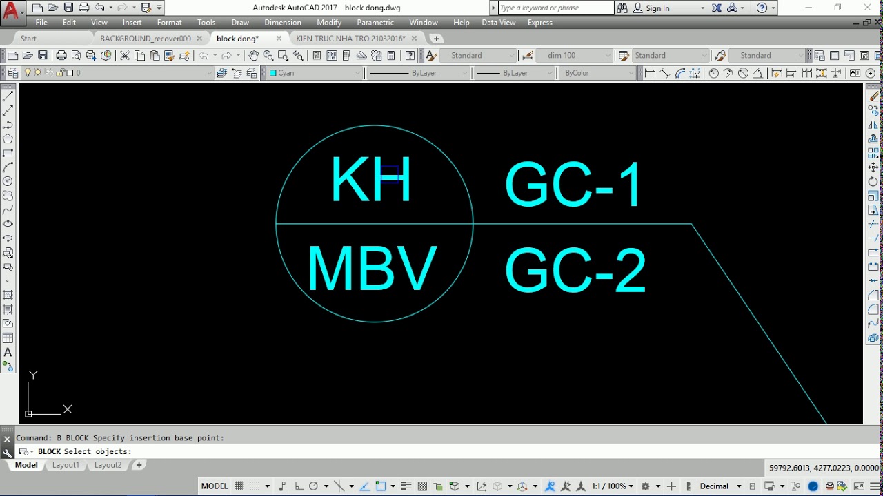This screenshot has height=496, width=883.
Task: Click the Zoom Realtime icon
Action: tap(268, 55)
